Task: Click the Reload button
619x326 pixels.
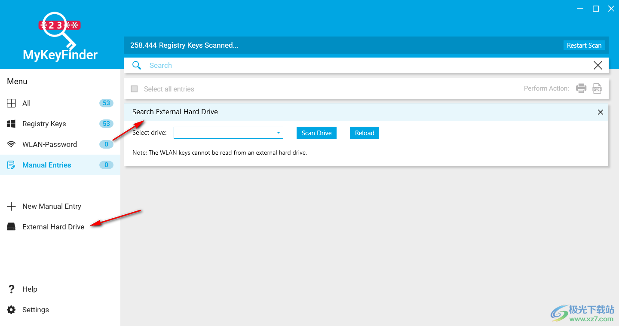Action: [x=365, y=133]
